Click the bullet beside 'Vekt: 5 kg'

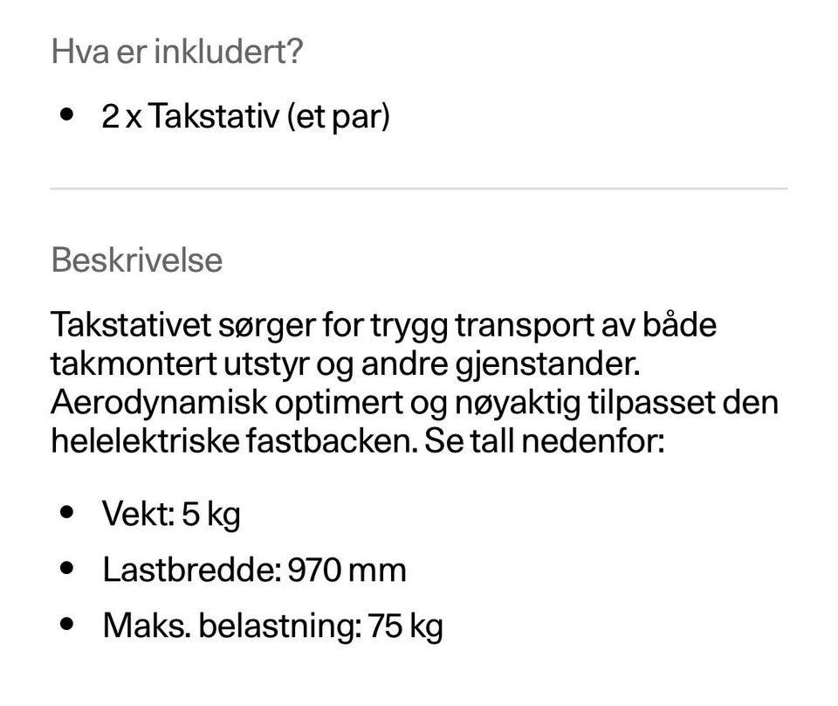tap(66, 512)
